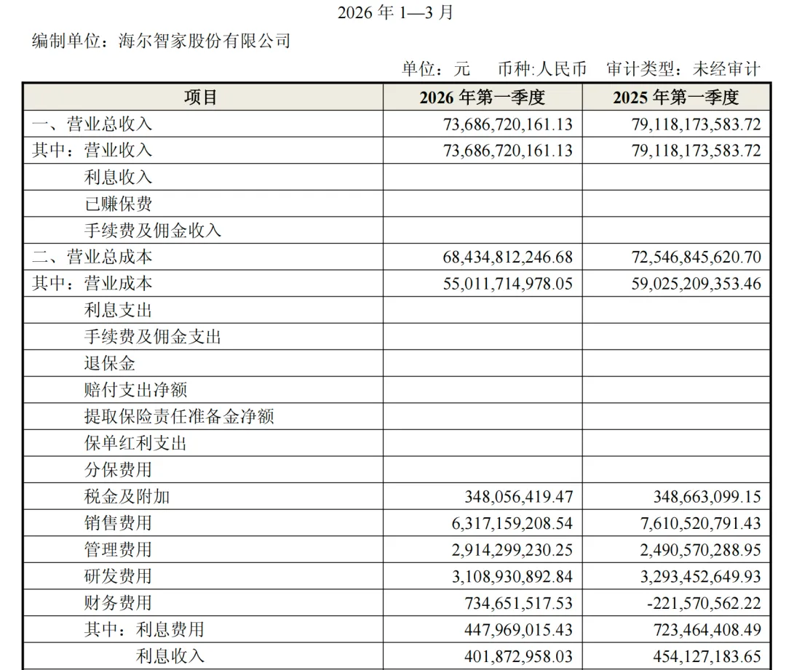
Task: Click value 454,127,183.65
Action: click(707, 656)
